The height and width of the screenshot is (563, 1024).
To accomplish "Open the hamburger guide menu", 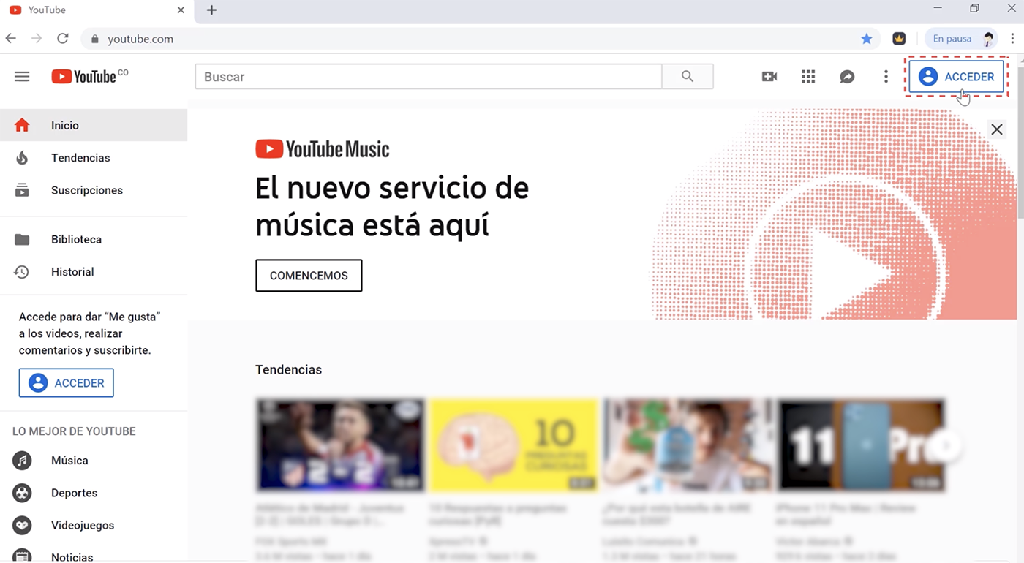I will [22, 77].
